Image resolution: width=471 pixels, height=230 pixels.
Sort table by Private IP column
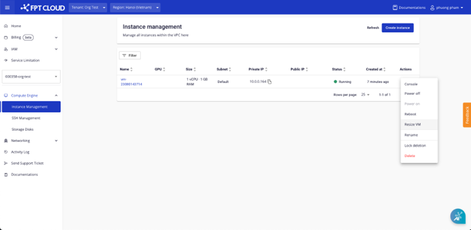(x=266, y=70)
